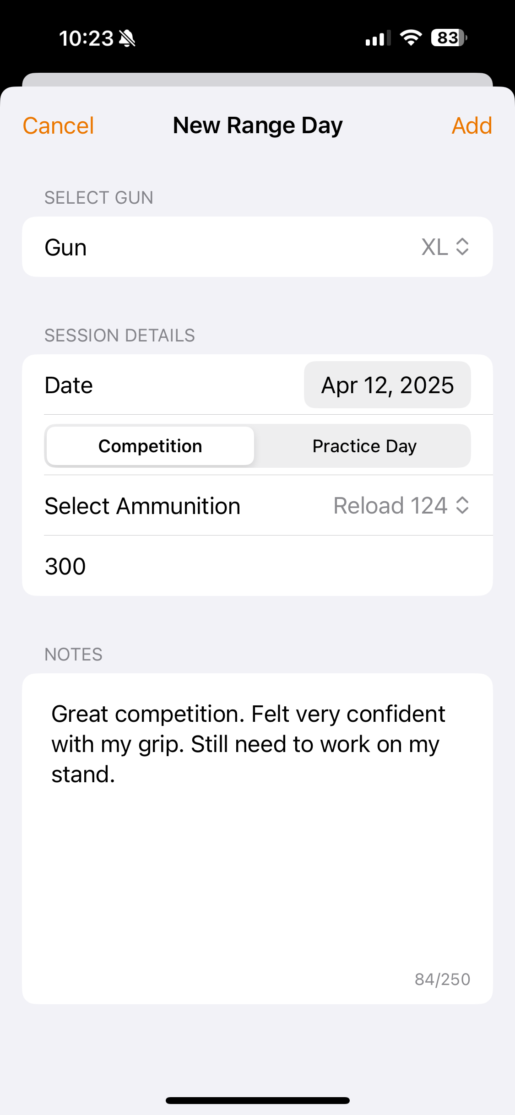Viewport: 515px width, 1115px height.
Task: Tap the Wi-Fi status icon
Action: pyautogui.click(x=411, y=38)
